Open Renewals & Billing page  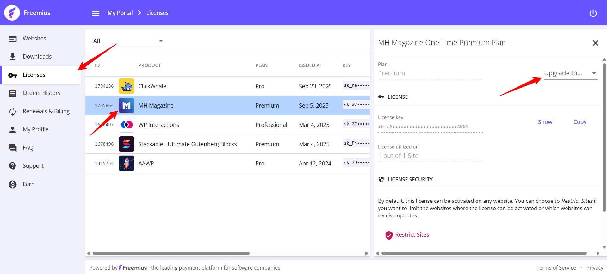click(46, 111)
